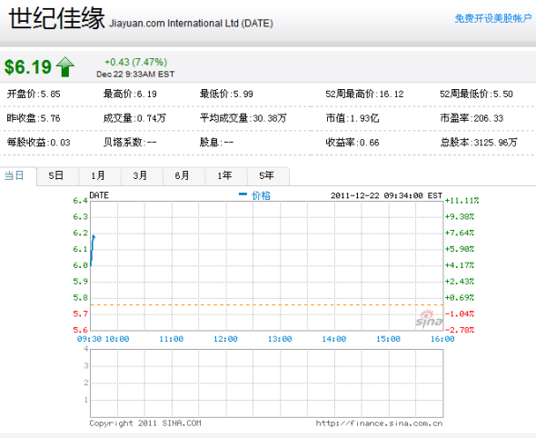Switch to the 5年 chart tab
This screenshot has width=536, height=438.
pos(267,175)
